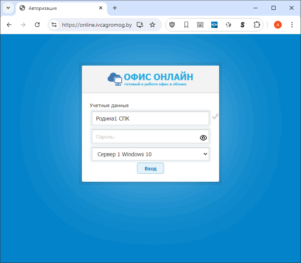This screenshot has height=263, width=301.
Task: Bookmark this page with the star icon
Action: (x=152, y=25)
